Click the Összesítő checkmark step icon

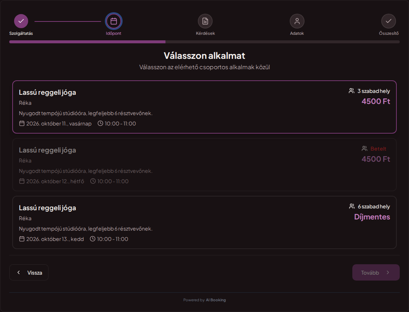tap(389, 21)
